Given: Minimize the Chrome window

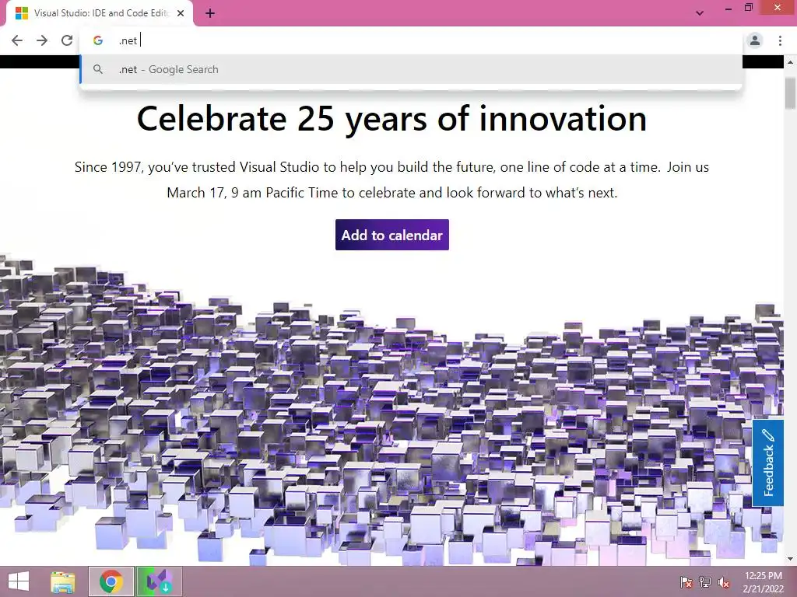Looking at the screenshot, I should pyautogui.click(x=728, y=8).
